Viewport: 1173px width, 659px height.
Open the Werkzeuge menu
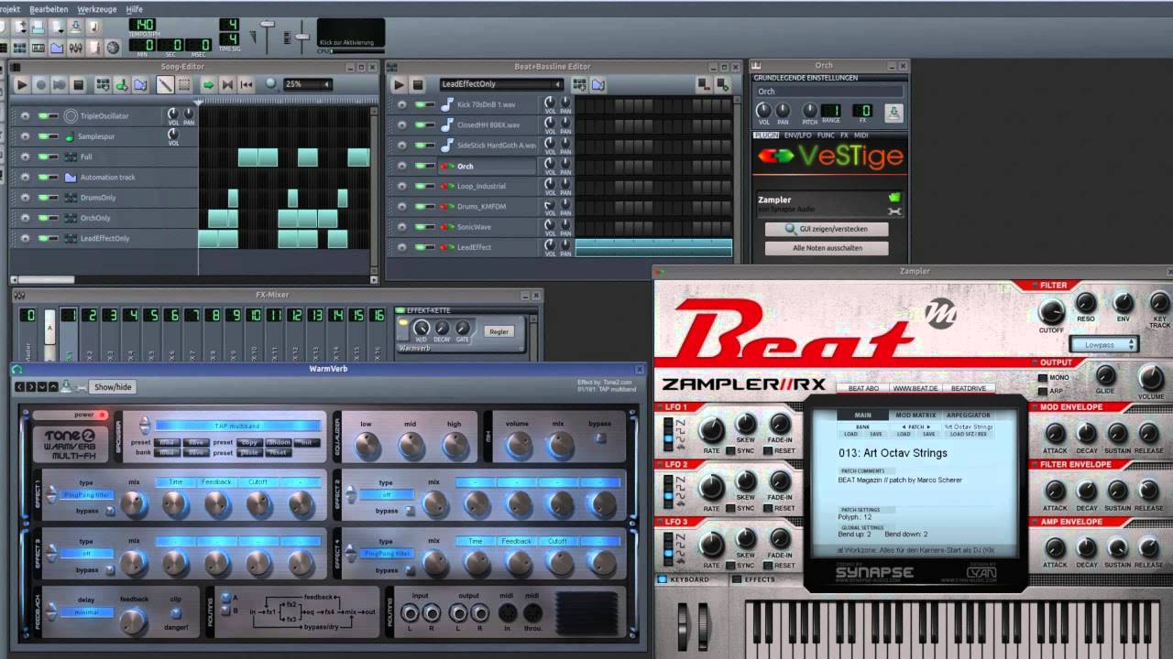[x=97, y=9]
